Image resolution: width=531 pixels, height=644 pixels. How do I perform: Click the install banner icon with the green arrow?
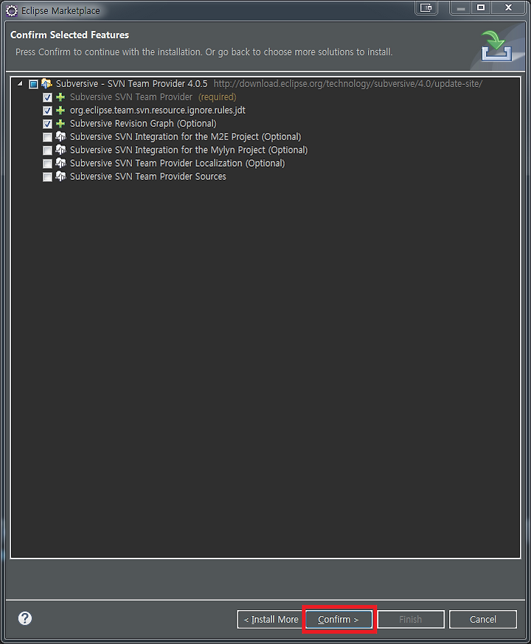click(x=496, y=46)
